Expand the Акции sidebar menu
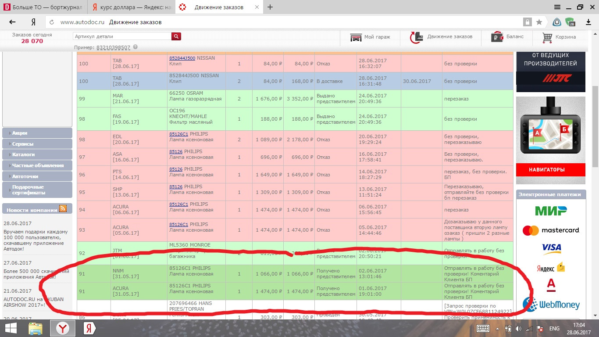Image resolution: width=599 pixels, height=337 pixels. point(37,133)
